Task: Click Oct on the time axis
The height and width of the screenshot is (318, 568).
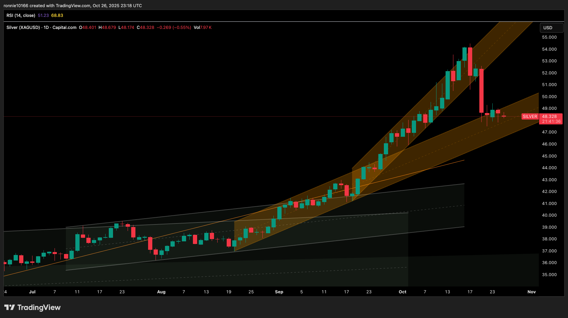Action: (x=402, y=292)
